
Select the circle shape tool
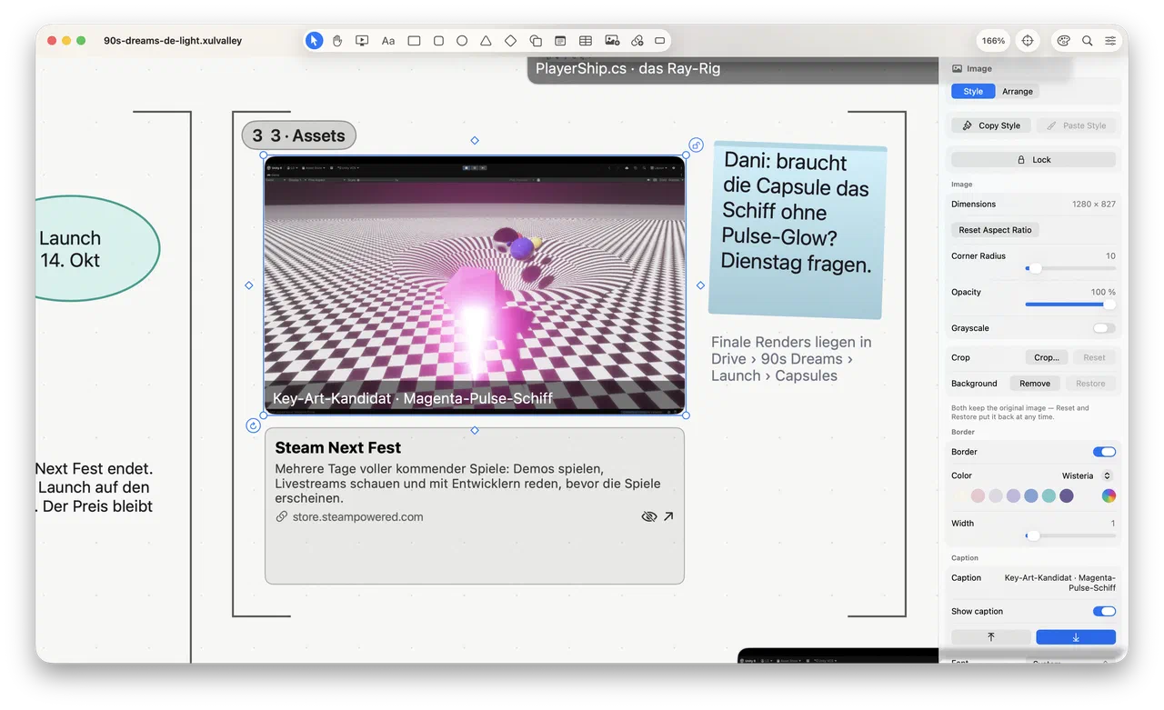462,41
